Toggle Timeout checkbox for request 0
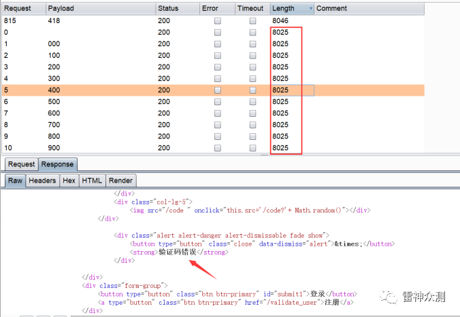Image resolution: width=460 pixels, height=317 pixels. click(x=252, y=33)
